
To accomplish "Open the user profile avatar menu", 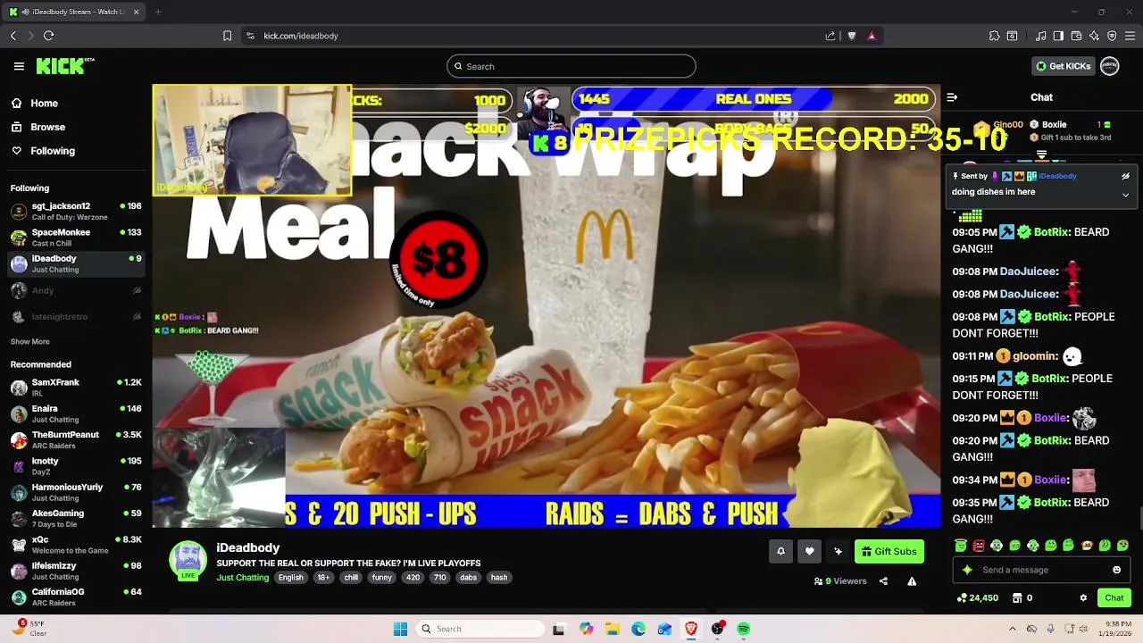I will click(1110, 66).
